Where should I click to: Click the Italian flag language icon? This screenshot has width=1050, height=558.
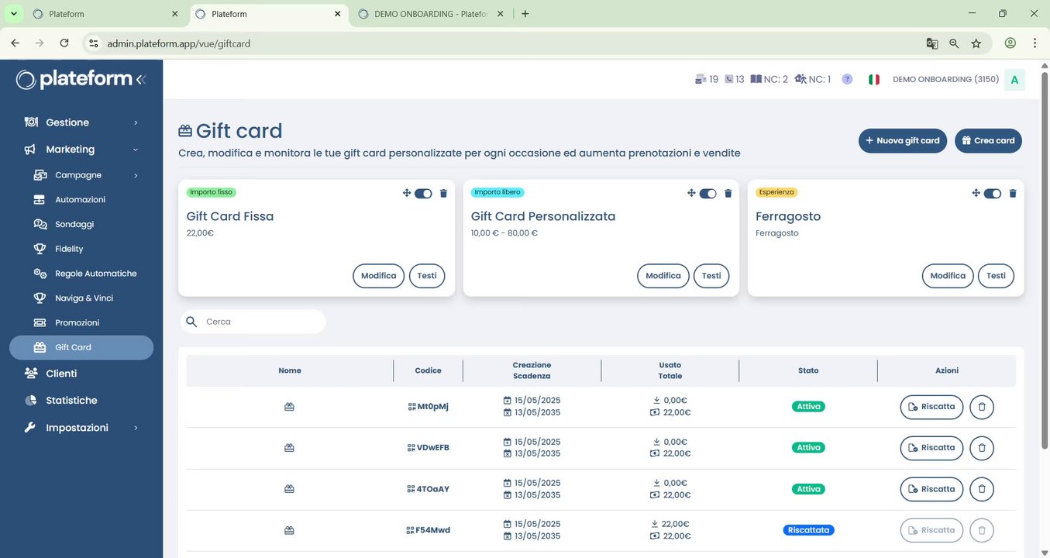[x=874, y=79]
